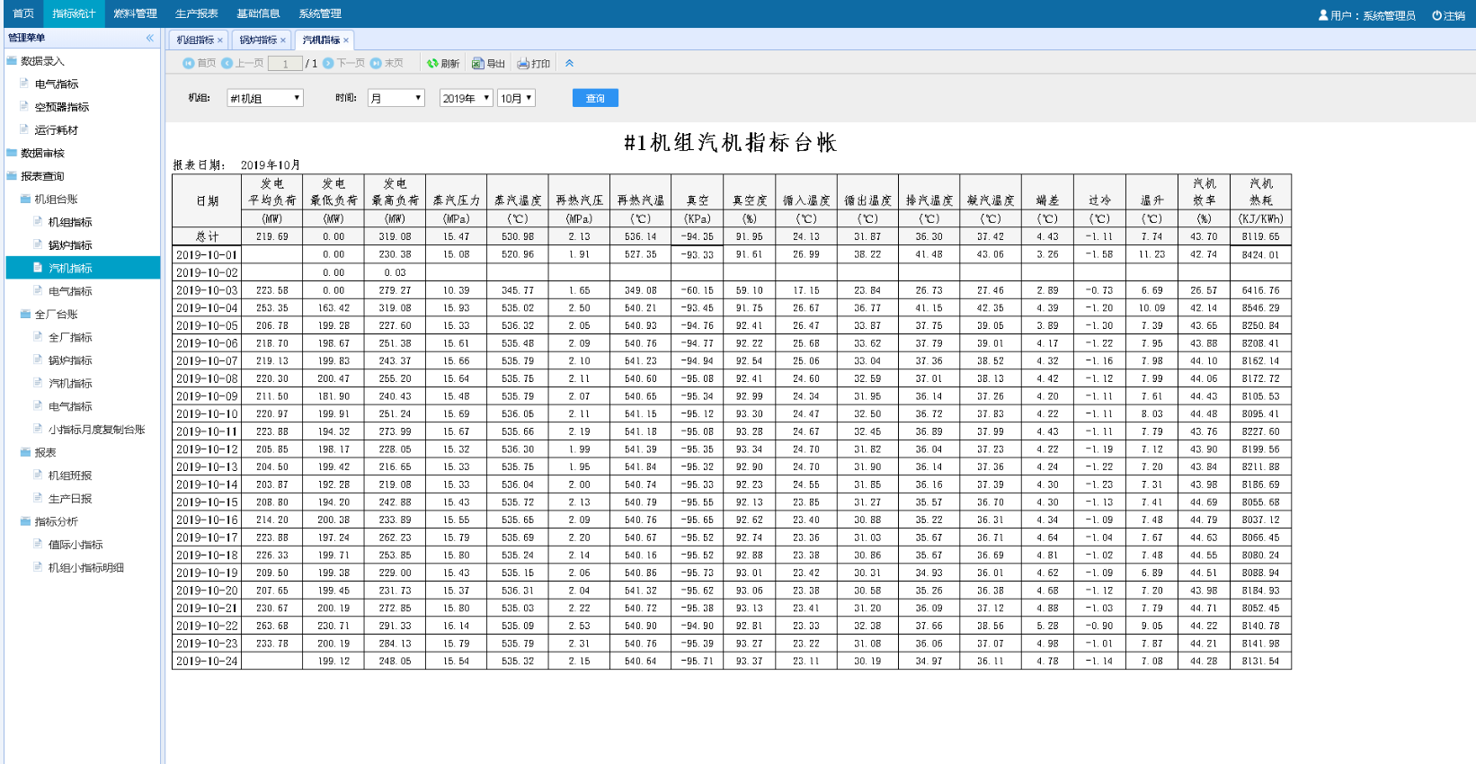Open 机组指标 under 机组台账 in sidebar
Viewport: 1476px width, 764px height.
pyautogui.click(x=70, y=222)
